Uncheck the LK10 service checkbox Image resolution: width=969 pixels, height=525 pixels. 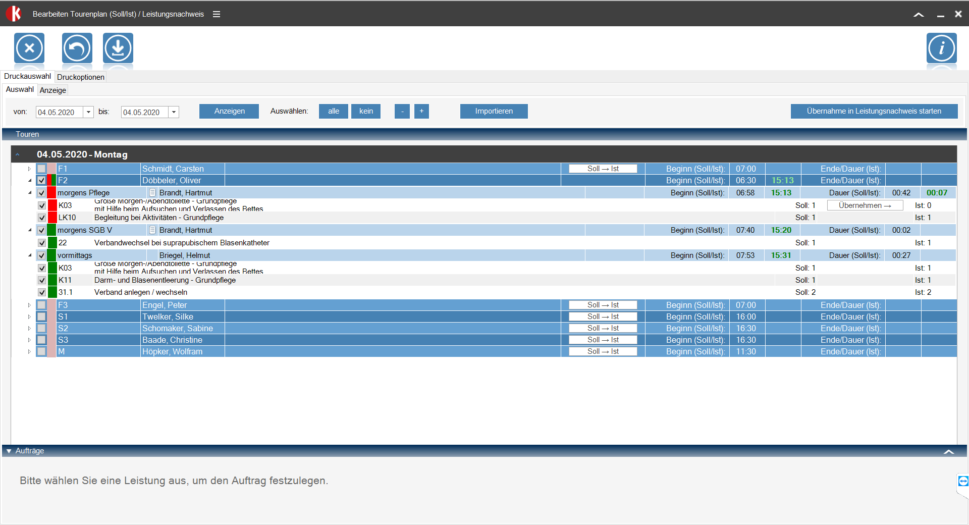(x=42, y=218)
